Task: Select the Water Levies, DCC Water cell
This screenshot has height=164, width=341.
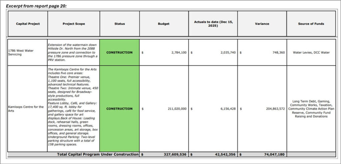Action: coord(311,53)
